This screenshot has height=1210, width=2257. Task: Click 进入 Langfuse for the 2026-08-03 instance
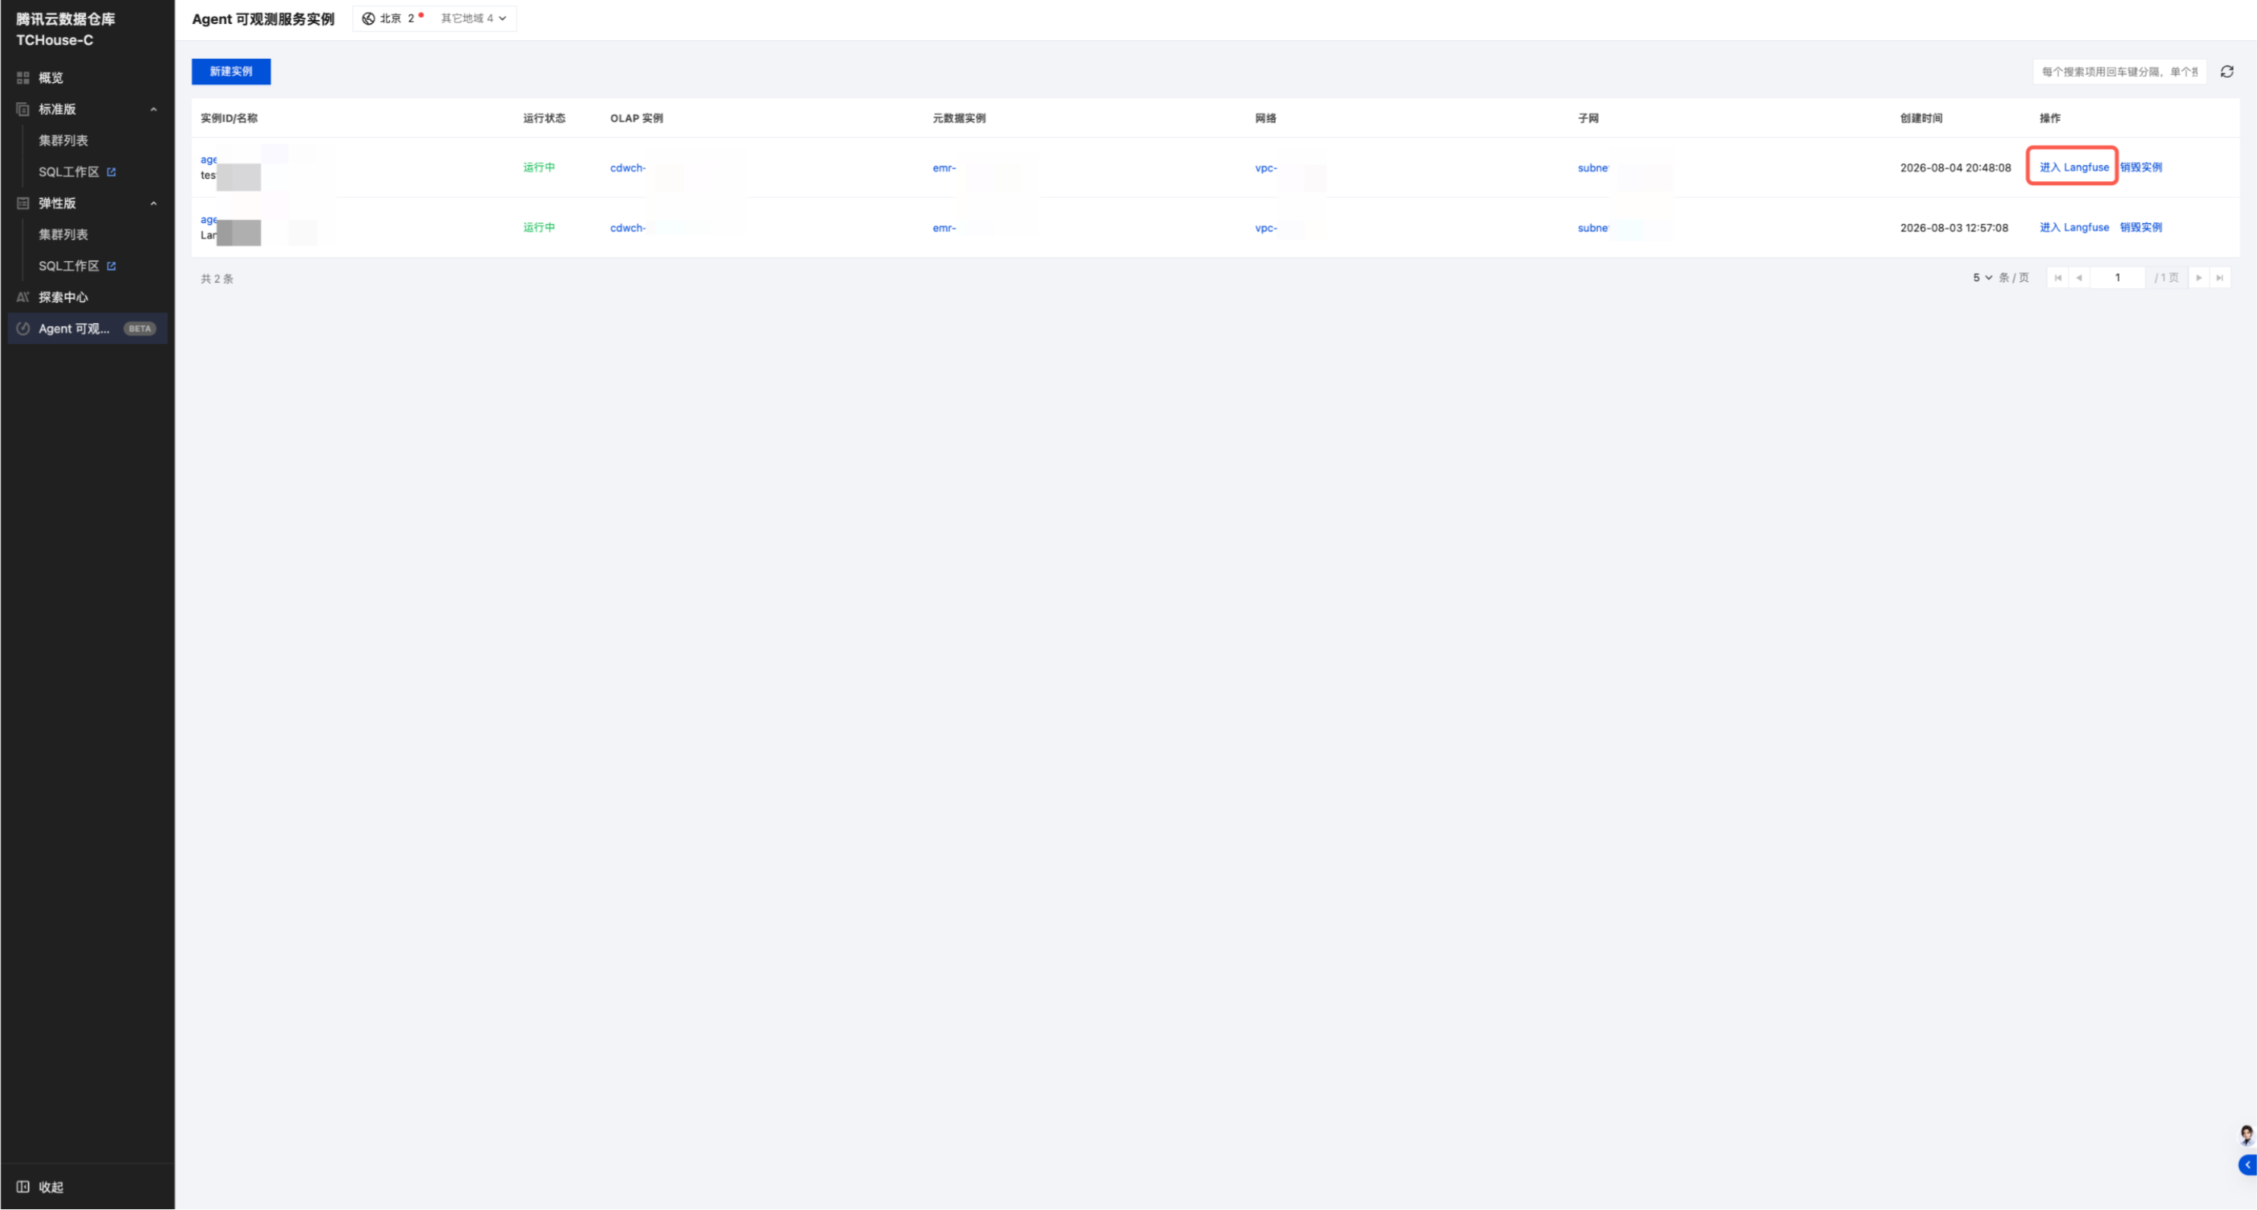pyautogui.click(x=2073, y=227)
